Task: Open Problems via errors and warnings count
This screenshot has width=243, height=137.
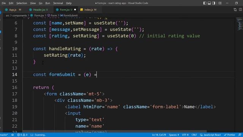Action: (x=22, y=135)
